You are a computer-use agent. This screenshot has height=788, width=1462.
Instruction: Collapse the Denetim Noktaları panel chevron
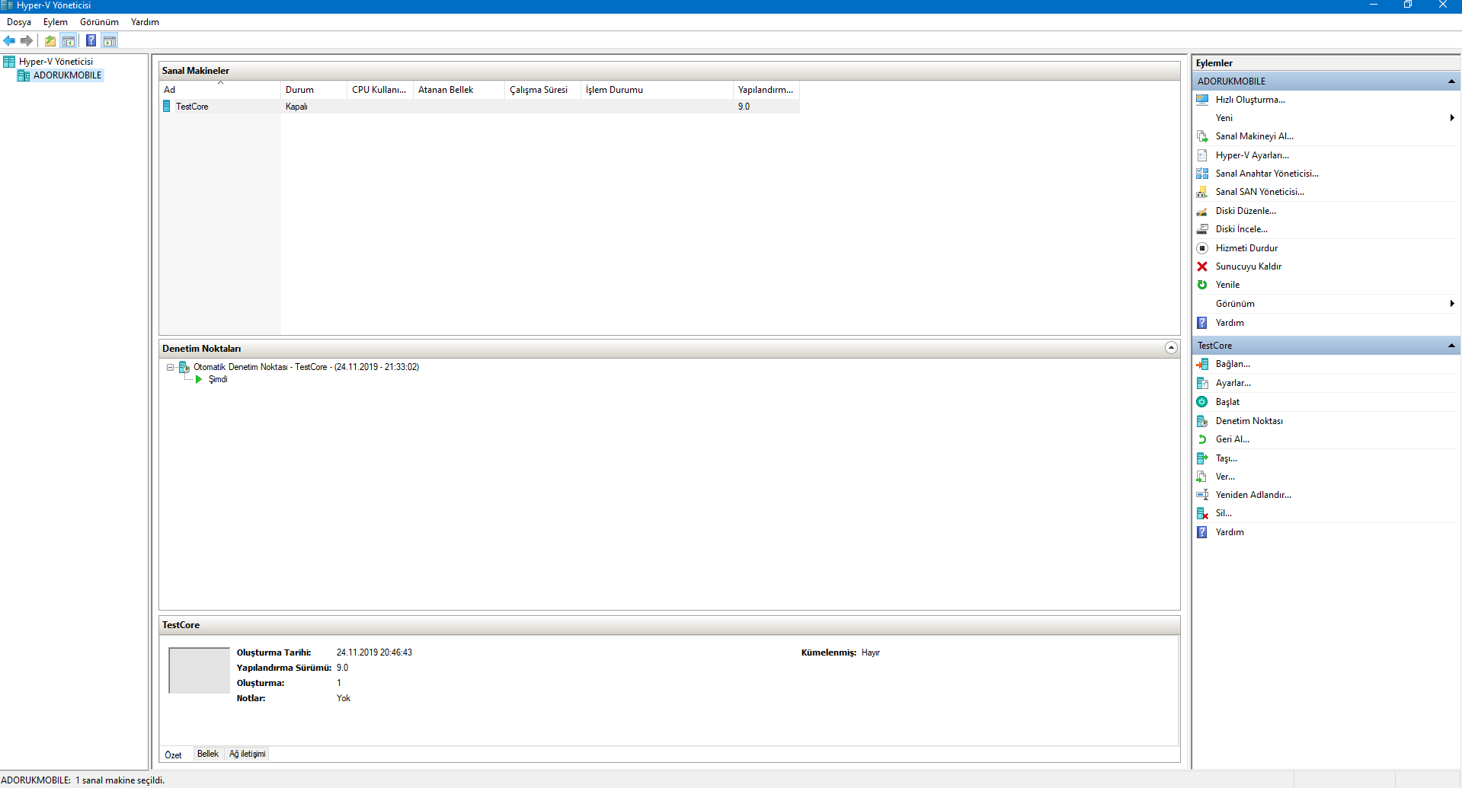[1171, 348]
